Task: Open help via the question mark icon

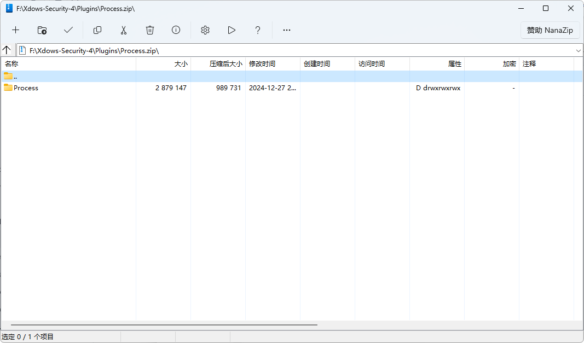Action: 257,30
